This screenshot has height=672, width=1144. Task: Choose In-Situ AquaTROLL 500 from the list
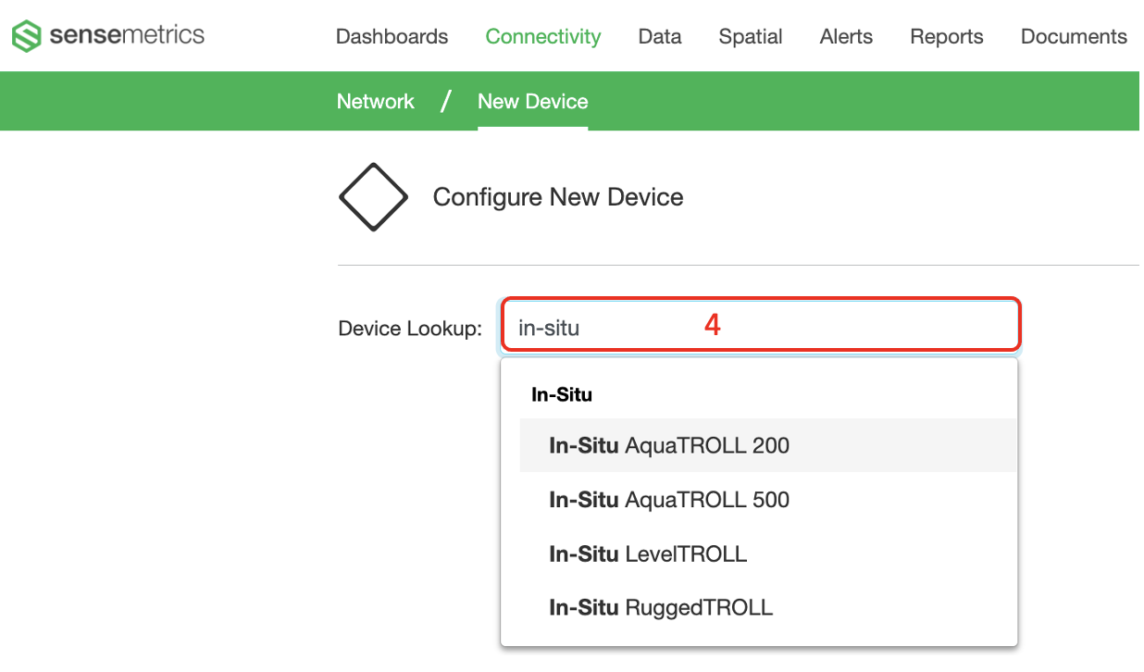[767, 500]
